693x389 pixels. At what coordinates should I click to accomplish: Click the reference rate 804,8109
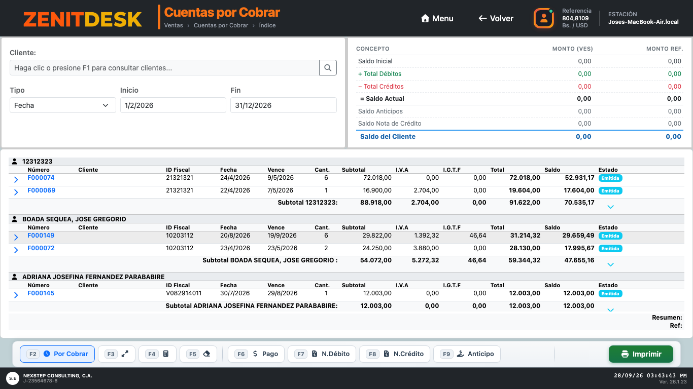pos(575,18)
